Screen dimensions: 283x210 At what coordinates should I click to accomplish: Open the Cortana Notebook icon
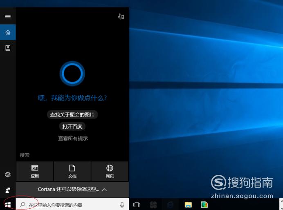tap(8, 48)
